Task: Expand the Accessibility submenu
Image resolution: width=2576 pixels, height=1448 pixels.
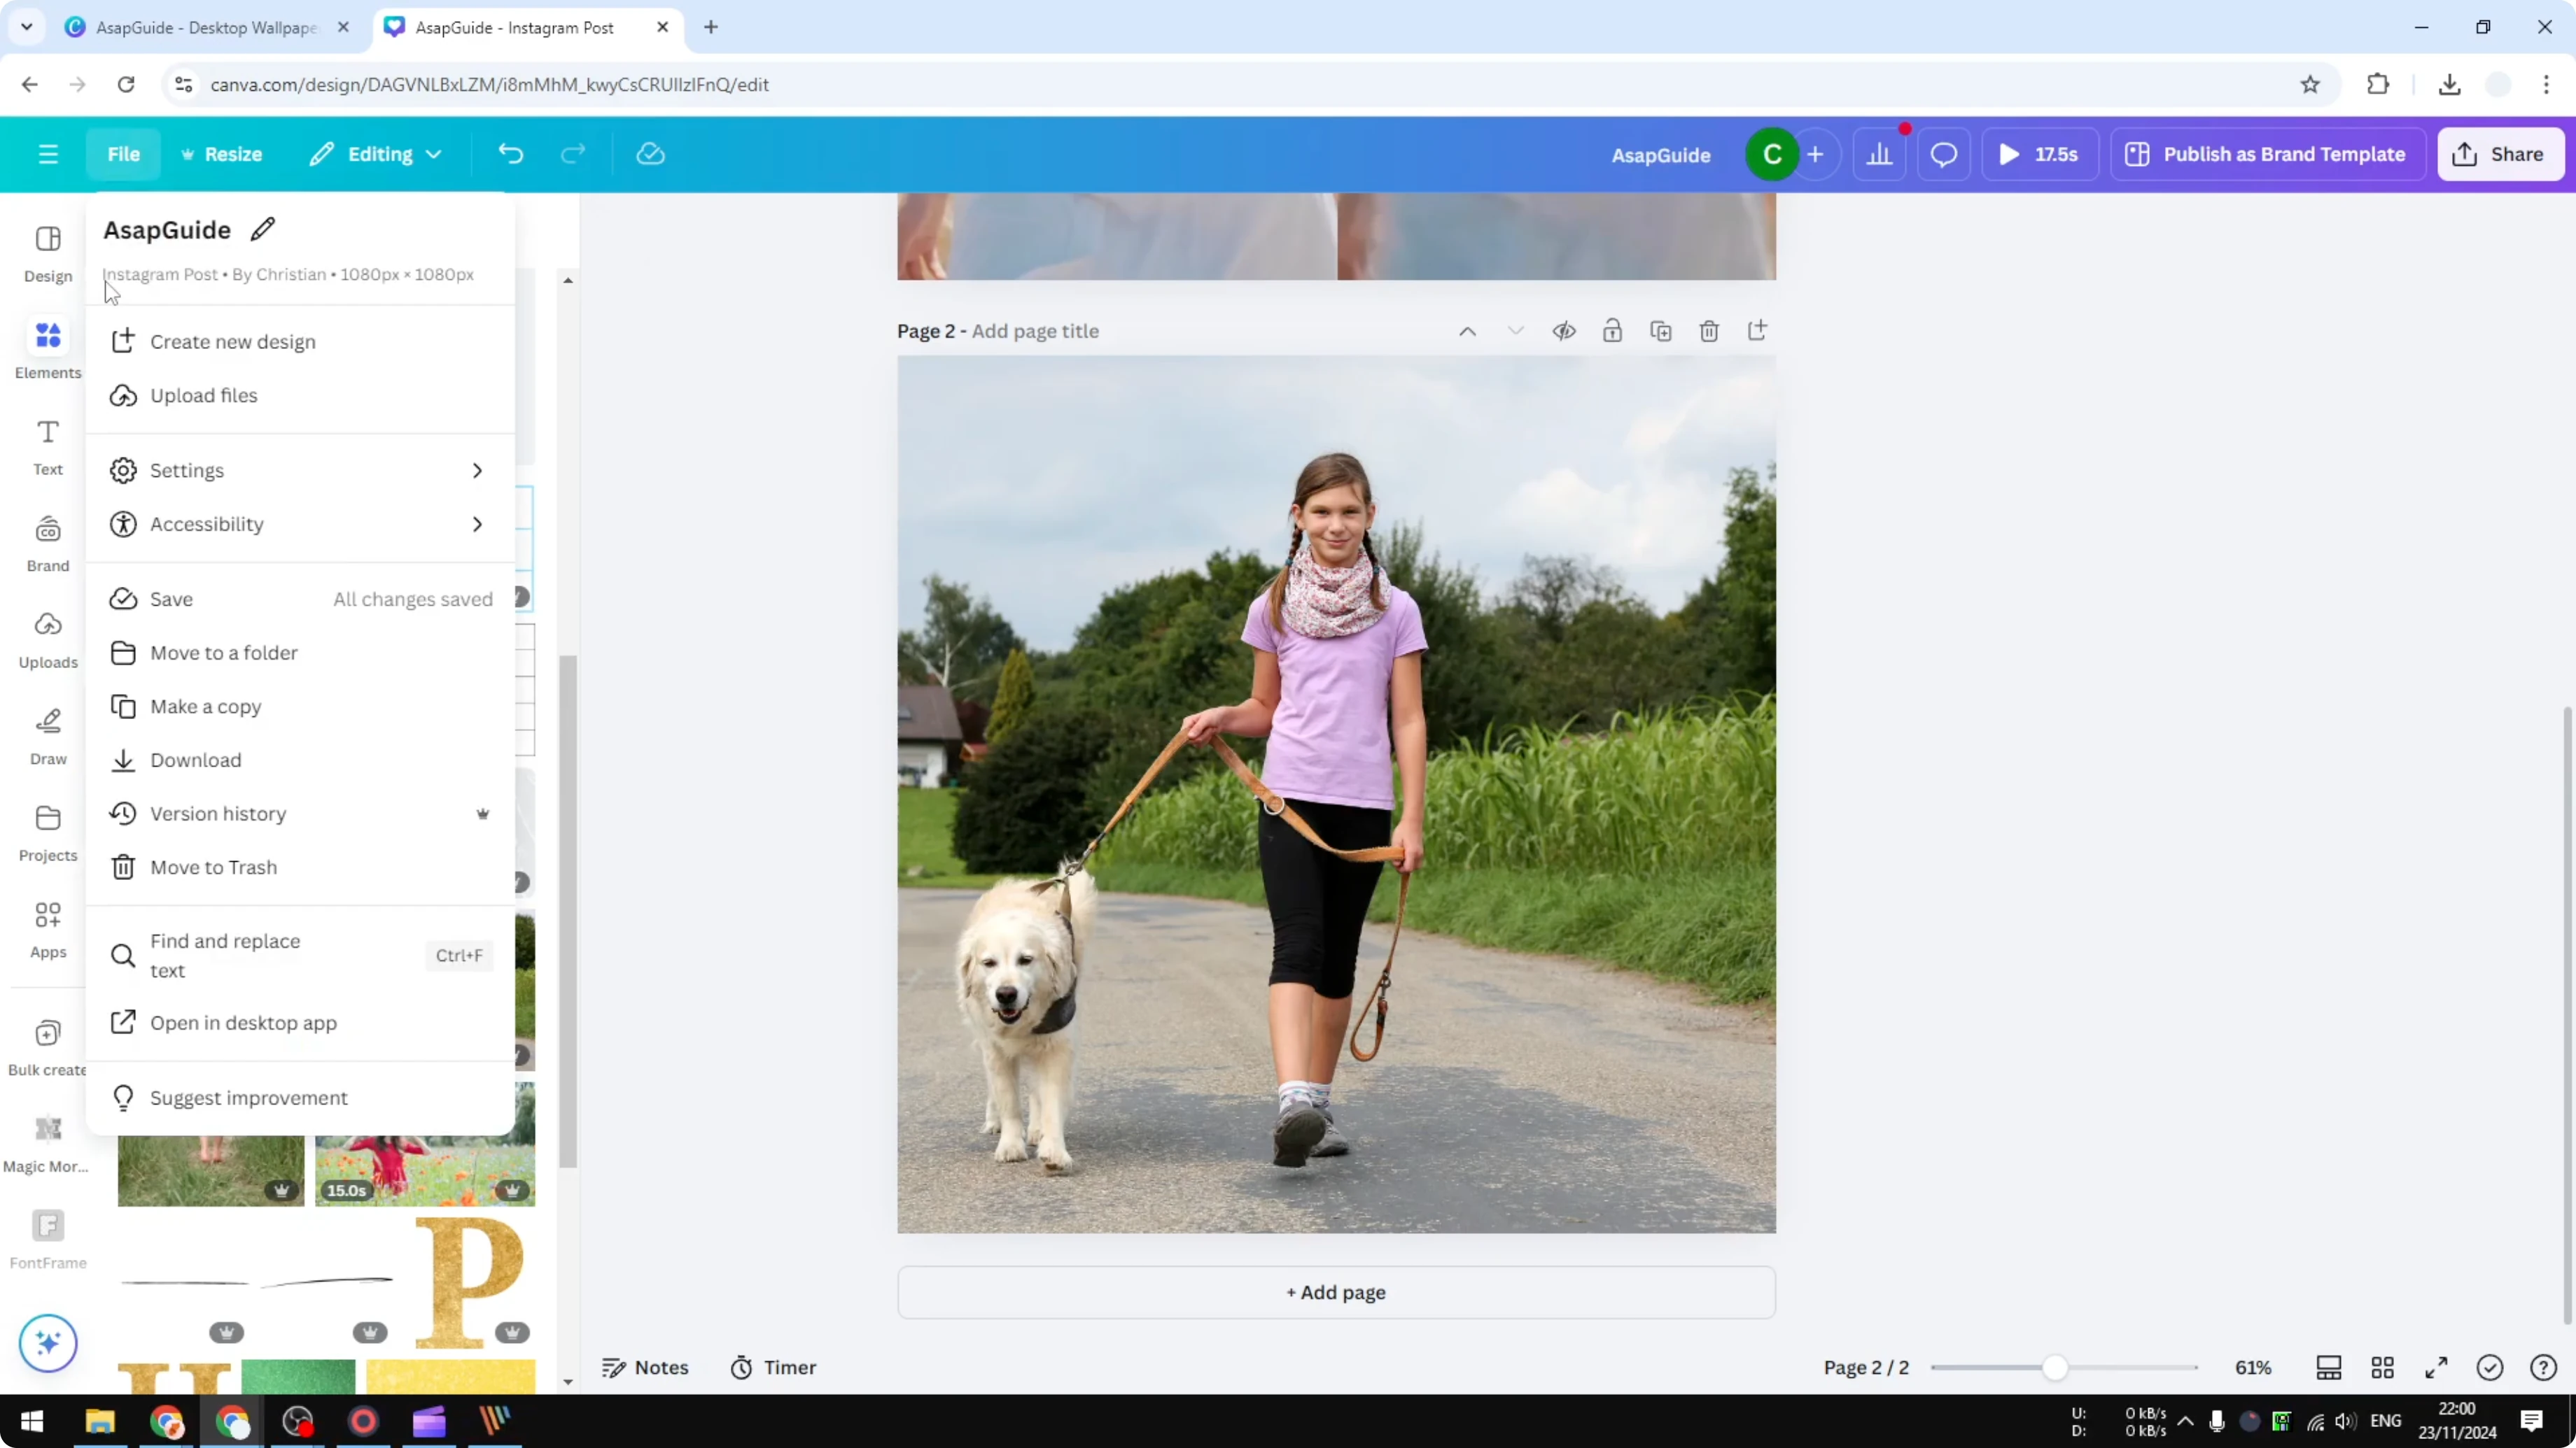Action: click(299, 524)
